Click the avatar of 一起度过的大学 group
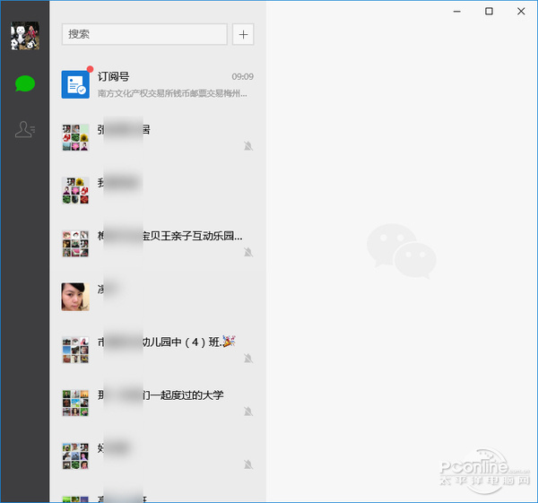Image resolution: width=538 pixels, height=503 pixels. 75,403
